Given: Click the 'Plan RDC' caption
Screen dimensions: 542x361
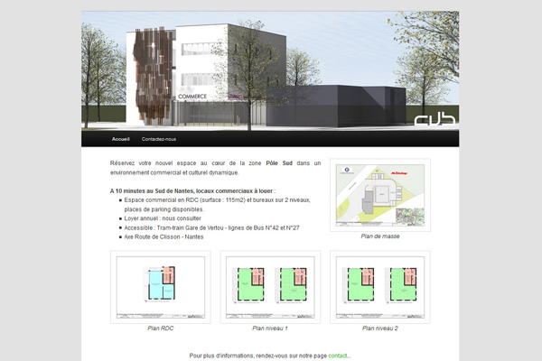Looking at the screenshot, I should (x=161, y=329).
